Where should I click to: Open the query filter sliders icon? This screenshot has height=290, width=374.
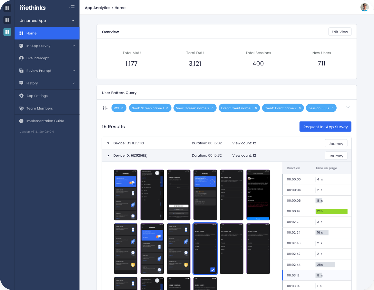point(105,108)
